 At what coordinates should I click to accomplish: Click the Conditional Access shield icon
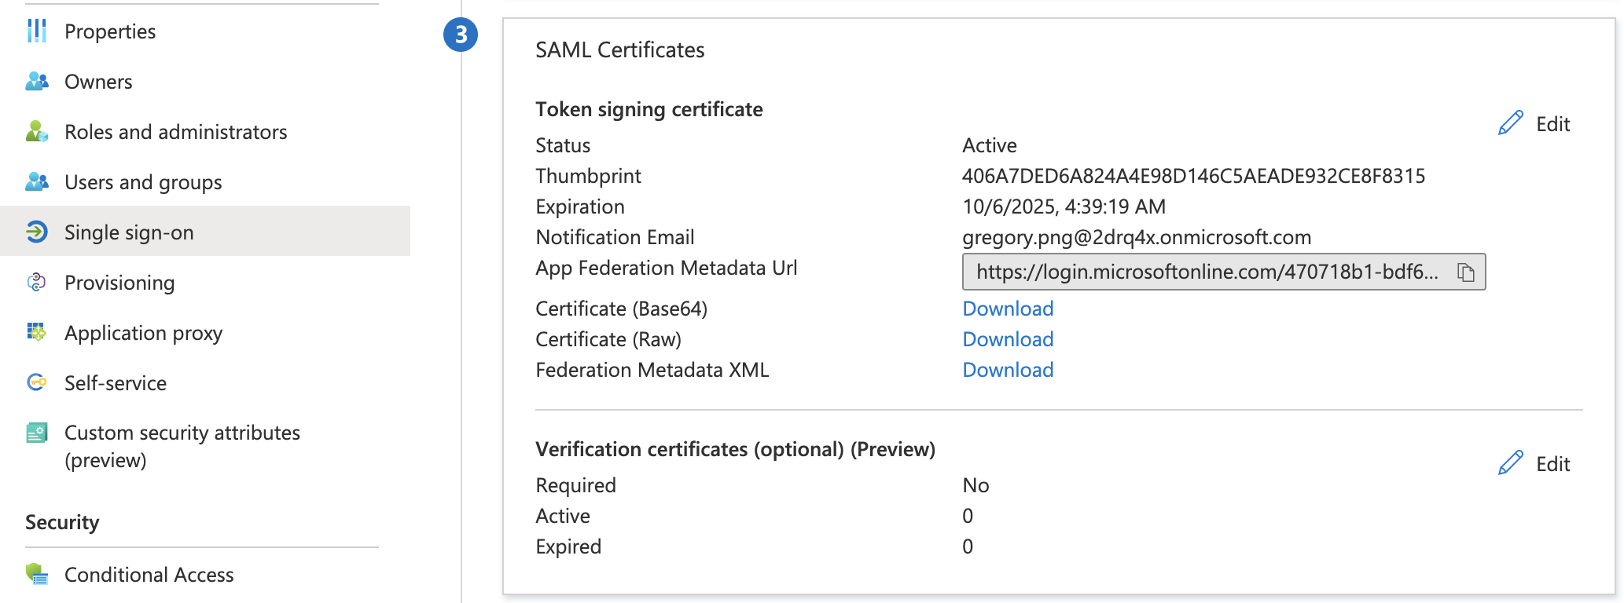(x=36, y=575)
